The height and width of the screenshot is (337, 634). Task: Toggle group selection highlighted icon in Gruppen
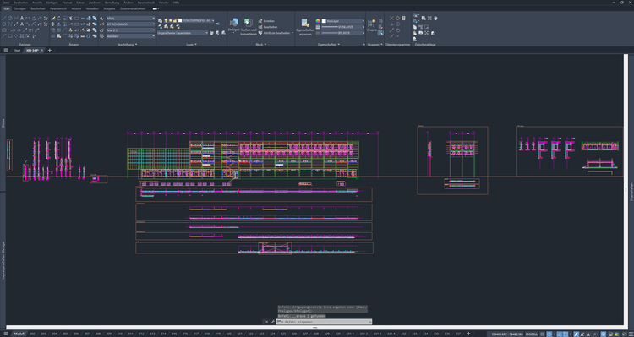coord(380,32)
